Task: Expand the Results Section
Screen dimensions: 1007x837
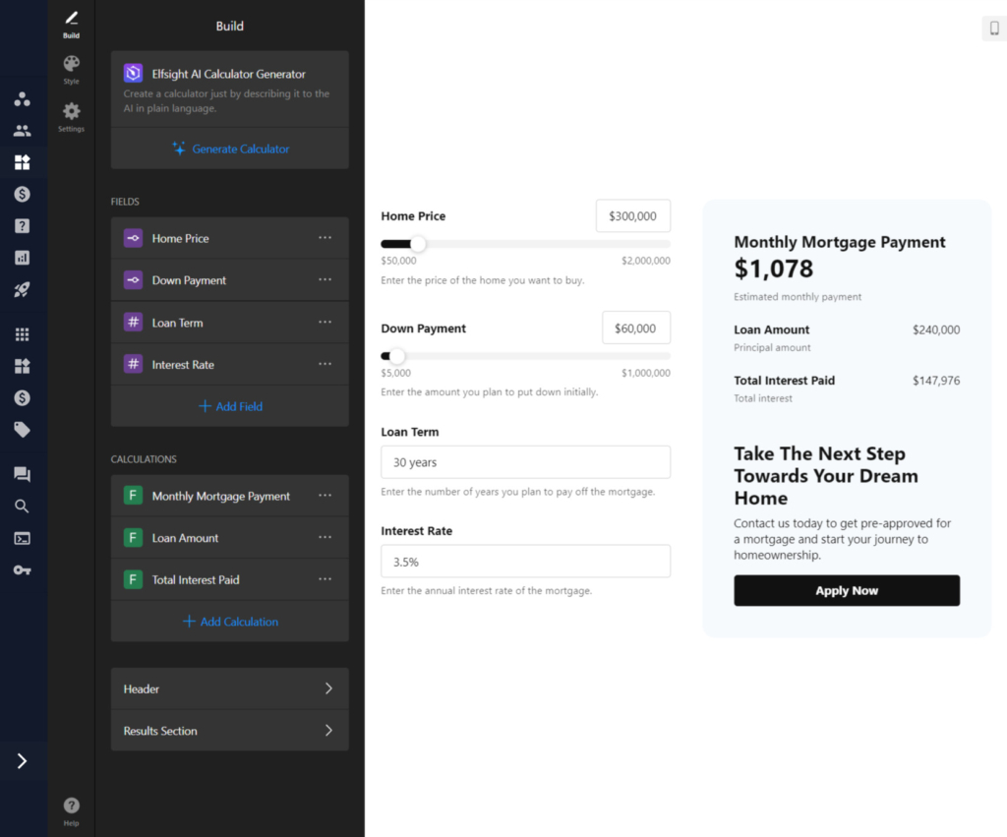Action: (229, 731)
